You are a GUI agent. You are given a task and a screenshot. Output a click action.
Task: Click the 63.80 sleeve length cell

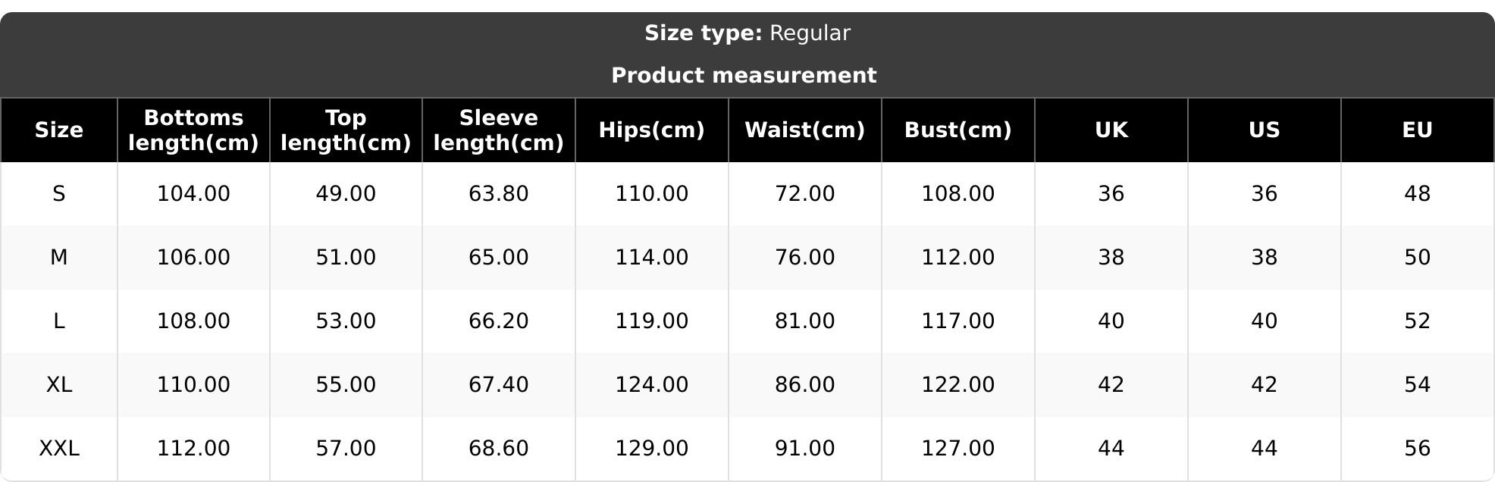tap(498, 194)
